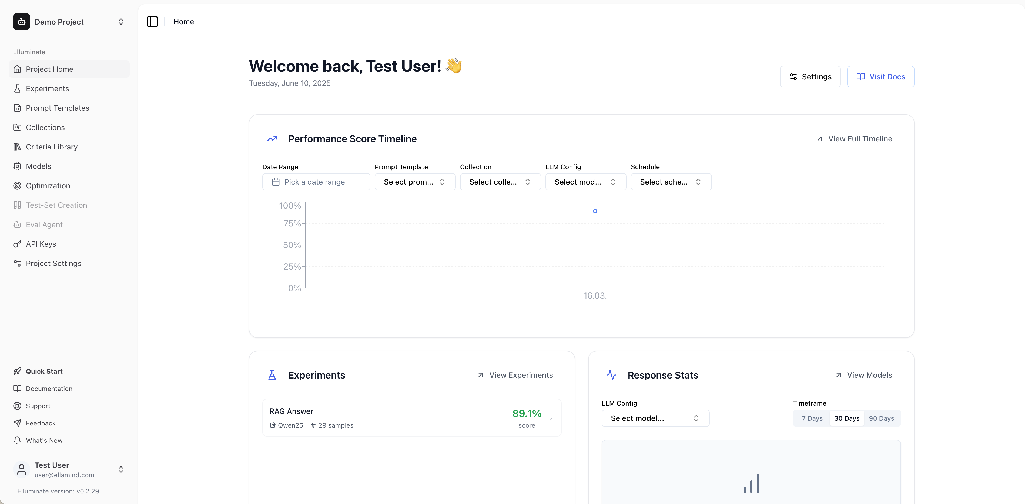This screenshot has height=504, width=1025.
Task: Click Support in the sidebar footer
Action: point(69,406)
